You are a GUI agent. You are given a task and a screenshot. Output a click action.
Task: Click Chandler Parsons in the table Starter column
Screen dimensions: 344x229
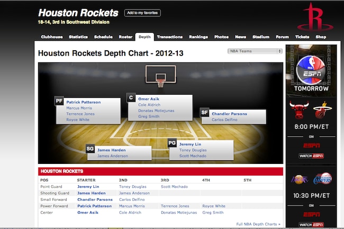(95, 199)
